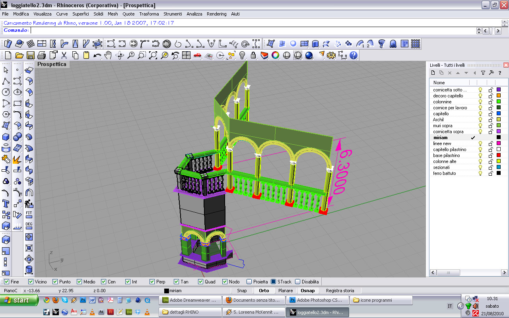Click the red car icon

[197, 55]
